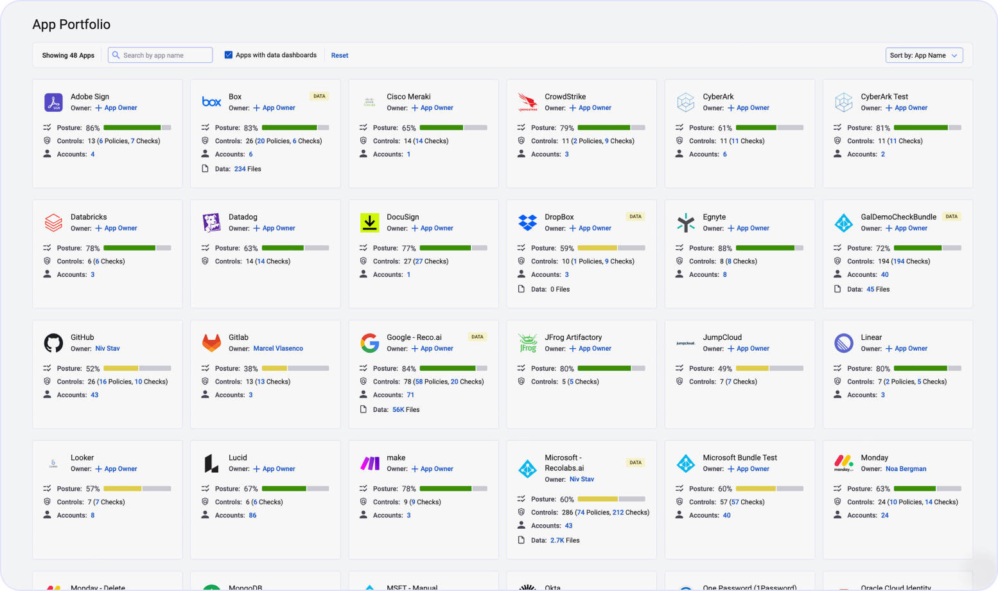
Task: Click Reset filters link
Action: (339, 56)
